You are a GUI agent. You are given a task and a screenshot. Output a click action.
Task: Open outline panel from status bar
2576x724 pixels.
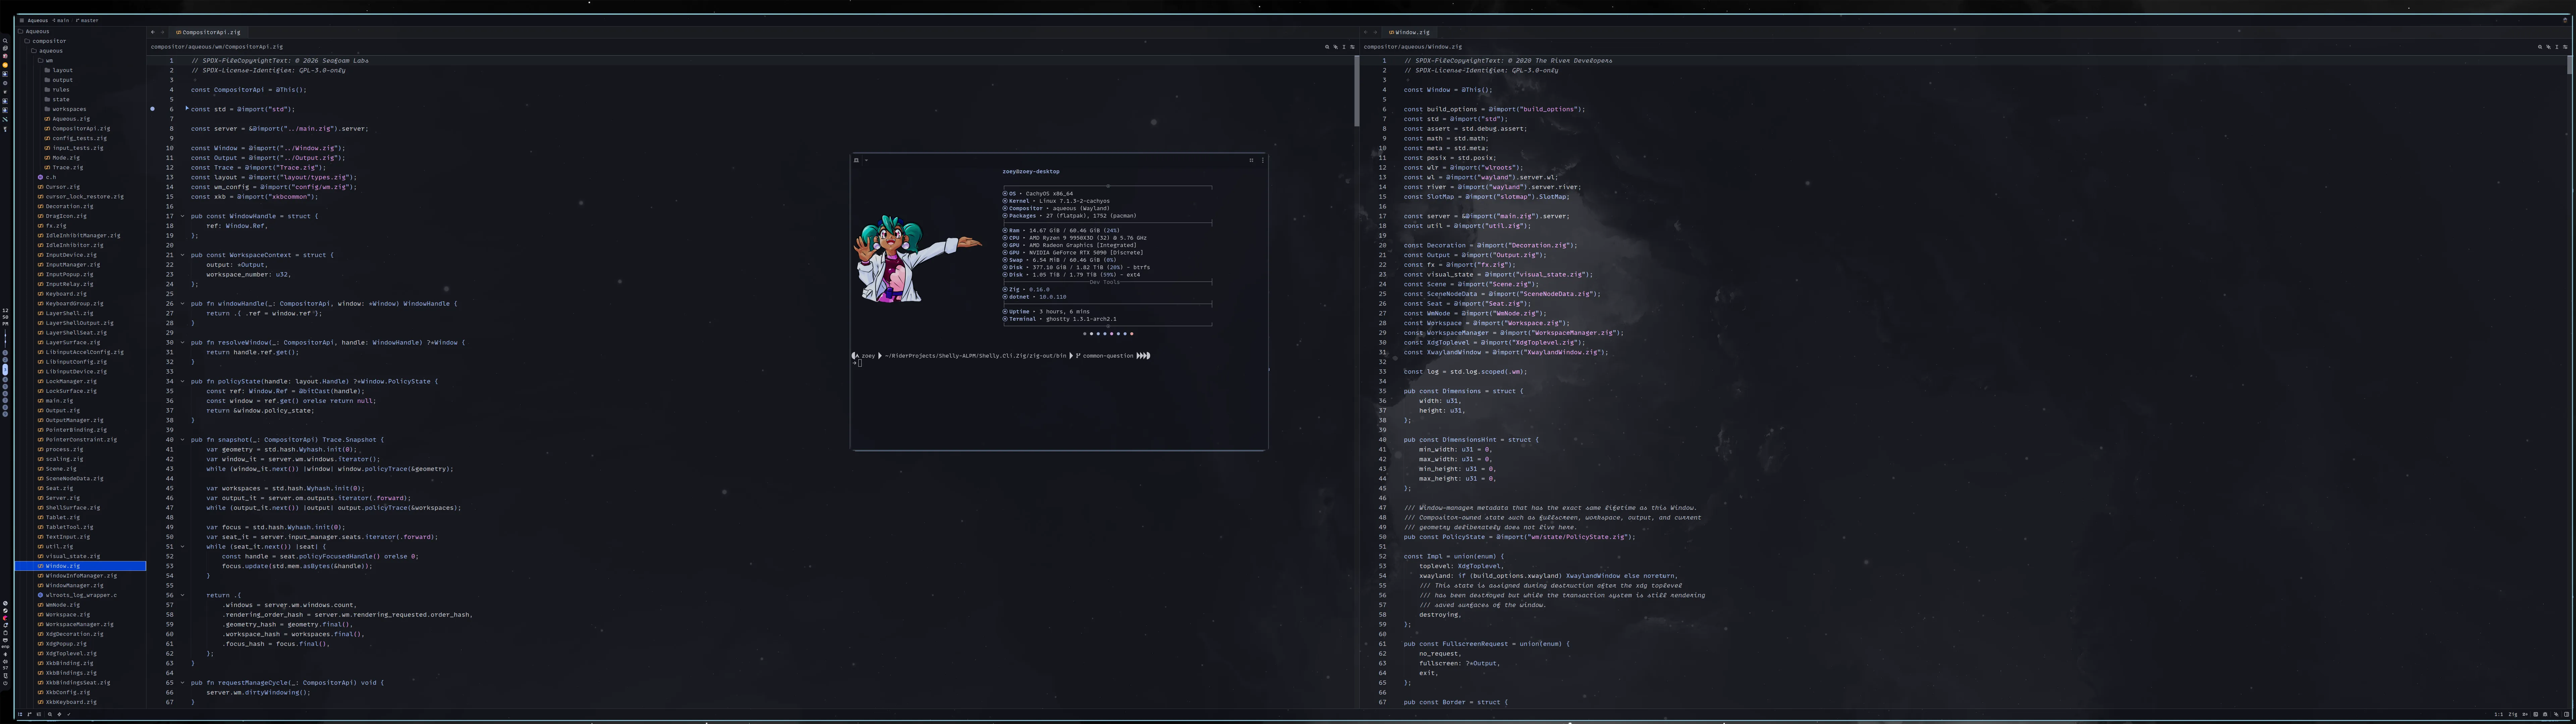point(39,714)
